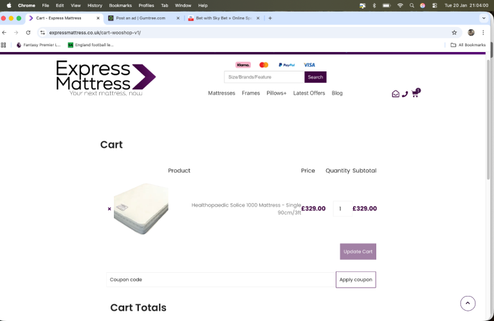Click the Express Mattress logo

tap(105, 78)
